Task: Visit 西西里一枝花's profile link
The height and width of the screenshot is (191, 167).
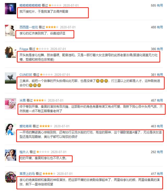Action: [29, 27]
